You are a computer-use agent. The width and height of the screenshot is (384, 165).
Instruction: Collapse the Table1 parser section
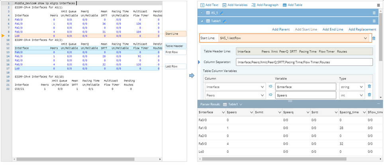[201, 21]
